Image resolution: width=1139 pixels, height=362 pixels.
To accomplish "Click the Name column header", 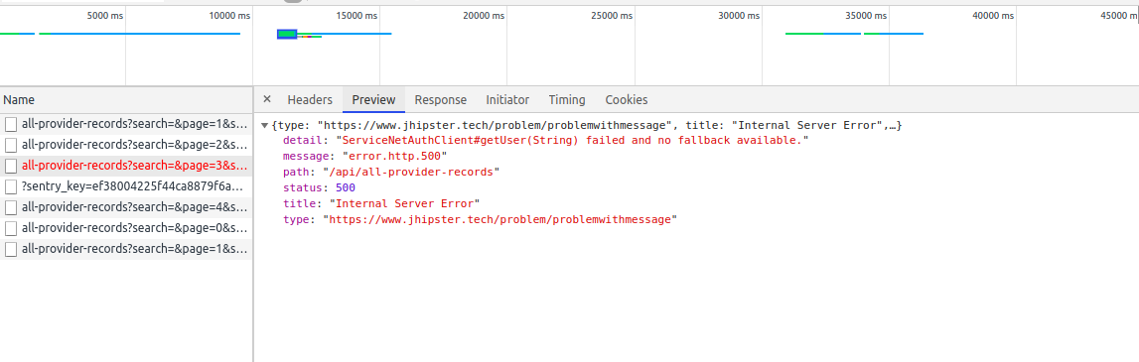I will click(126, 100).
